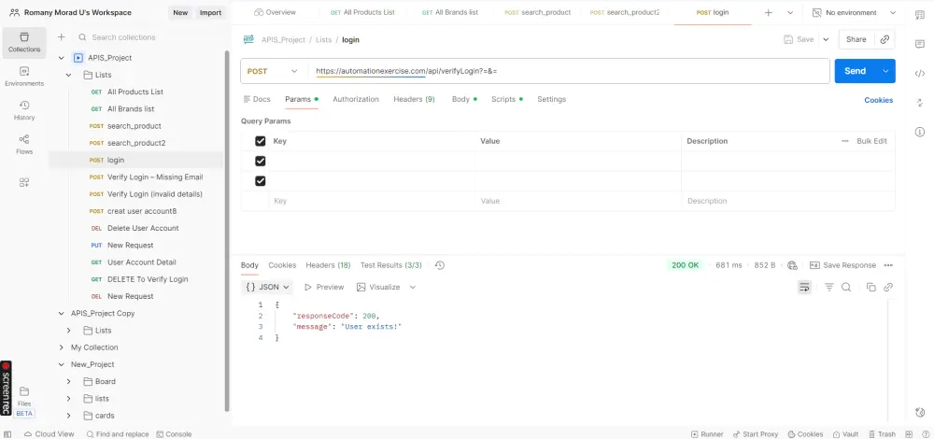This screenshot has width=934, height=439.
Task: Click the plus icon to create a collection
Action: click(61, 37)
